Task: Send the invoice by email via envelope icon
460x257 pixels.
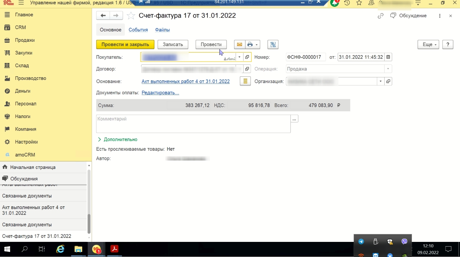Action: coord(239,45)
